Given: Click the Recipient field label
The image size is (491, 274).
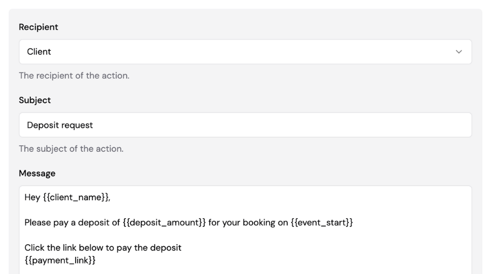Looking at the screenshot, I should (x=38, y=27).
